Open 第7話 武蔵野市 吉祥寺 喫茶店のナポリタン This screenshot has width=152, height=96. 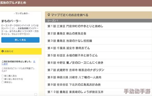[99, 70]
